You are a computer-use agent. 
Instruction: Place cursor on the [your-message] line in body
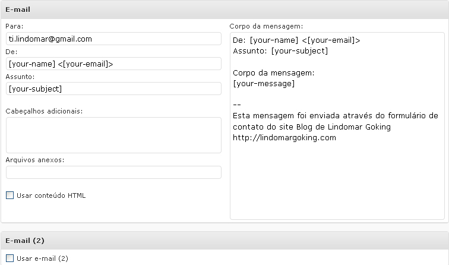pyautogui.click(x=264, y=84)
